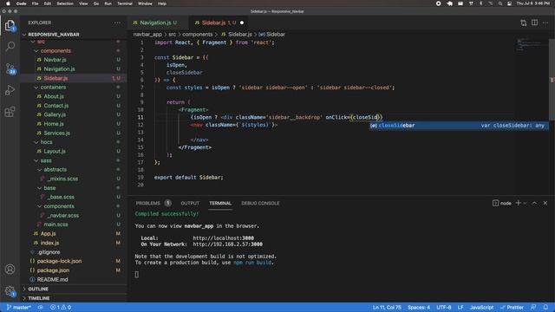Open the File menu

click(35, 3)
